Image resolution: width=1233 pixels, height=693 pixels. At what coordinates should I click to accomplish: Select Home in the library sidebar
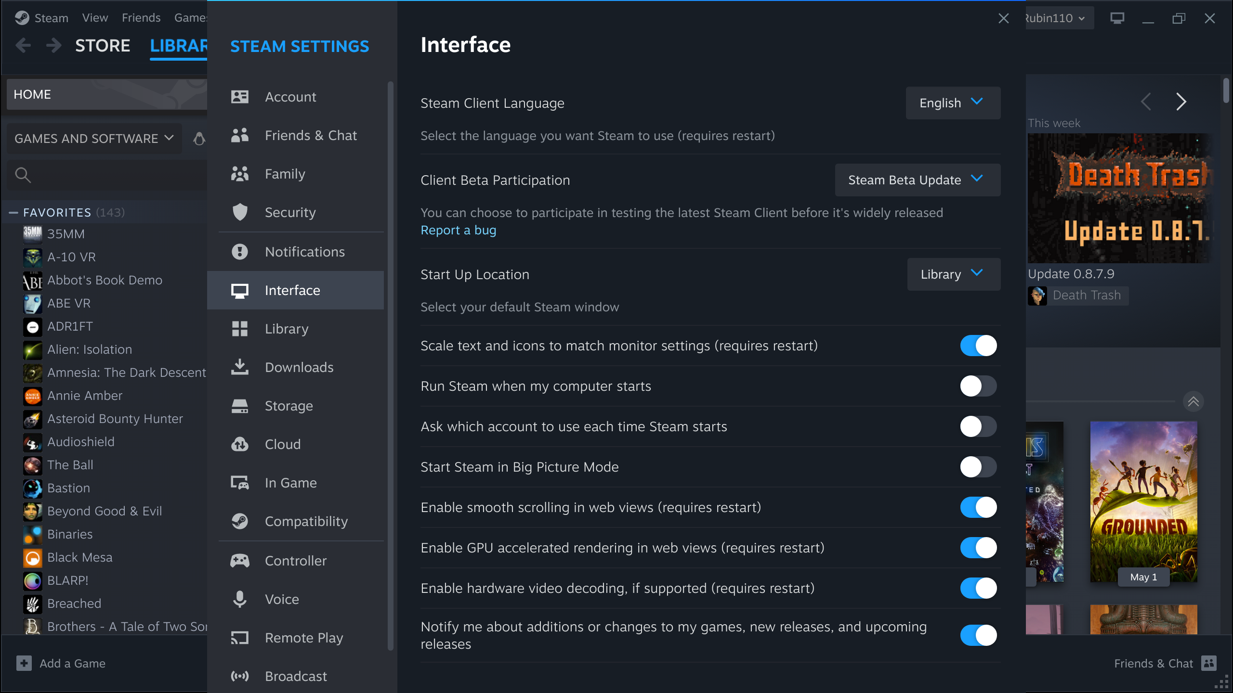(x=107, y=94)
